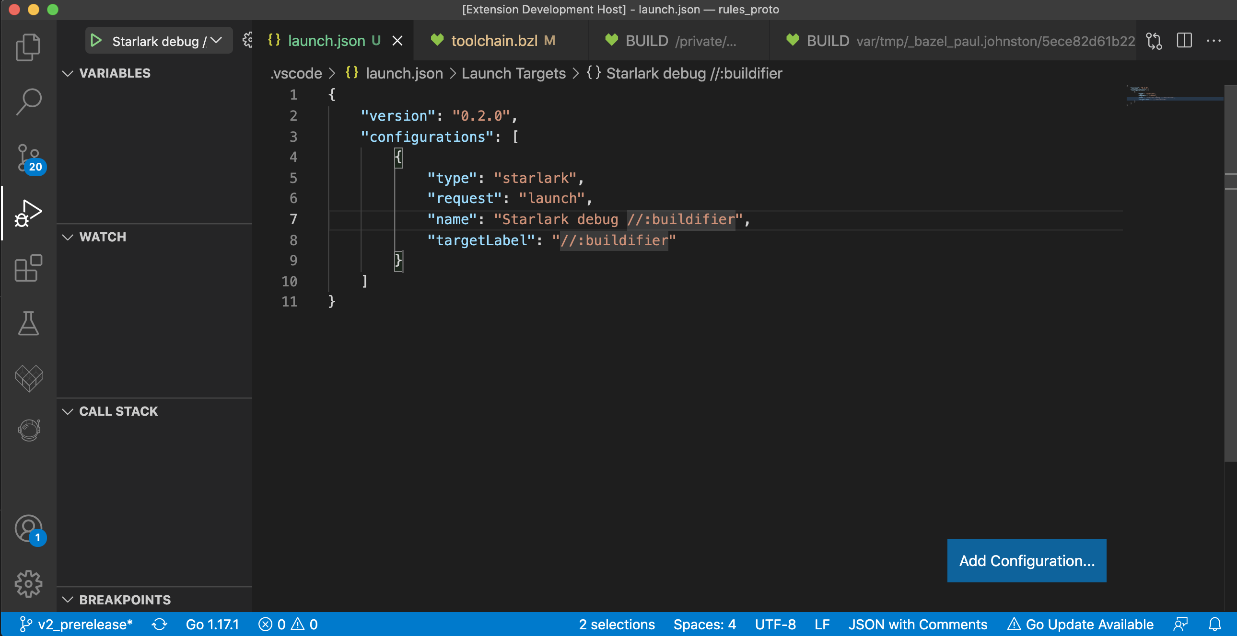The image size is (1237, 636).
Task: Switch to the toolchain.bzl tab
Action: [494, 41]
